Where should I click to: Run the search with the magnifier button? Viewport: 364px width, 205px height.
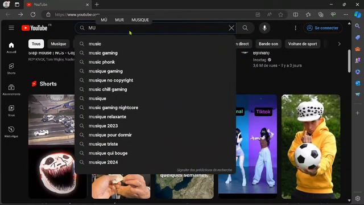(245, 28)
